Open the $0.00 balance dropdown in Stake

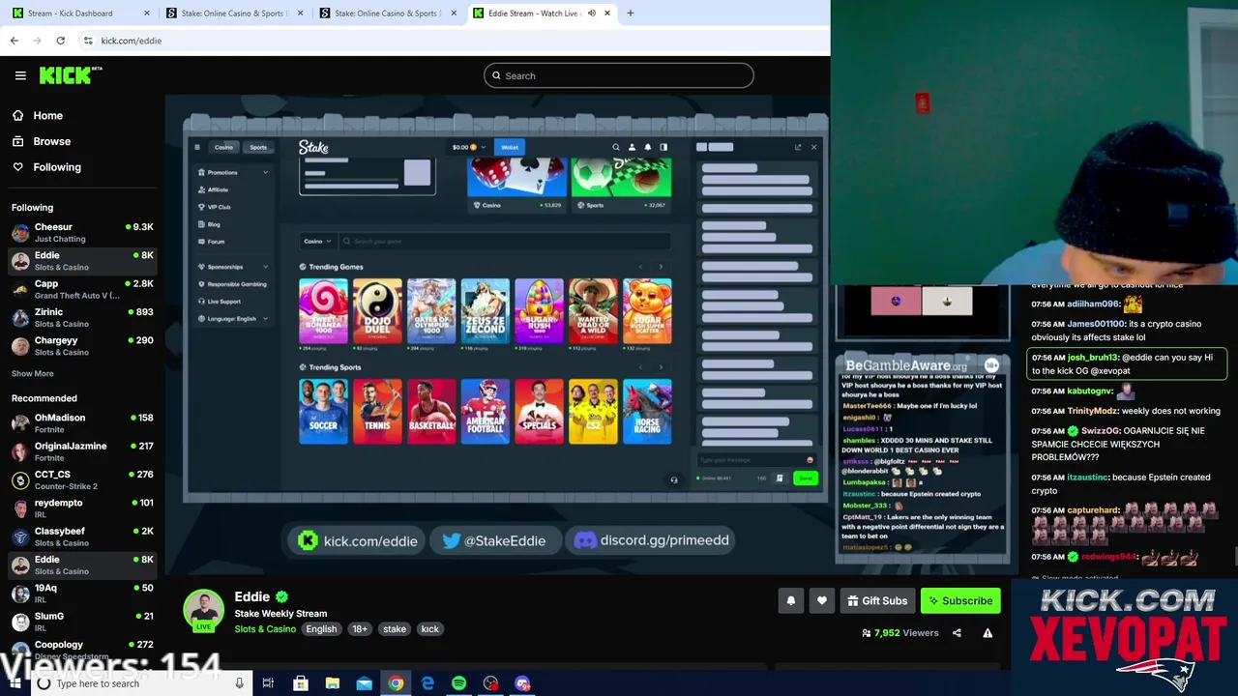[470, 147]
